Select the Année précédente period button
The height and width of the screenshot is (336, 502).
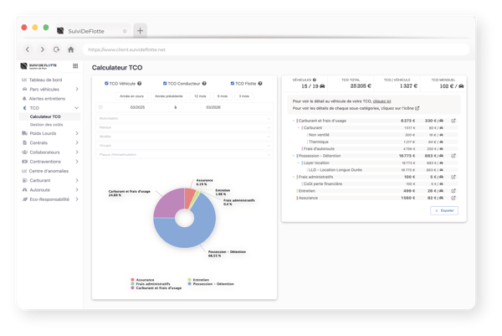point(169,96)
